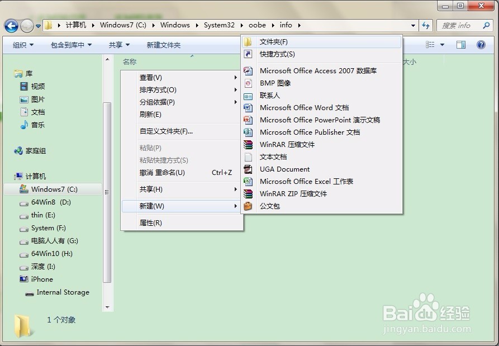Click the 新建文件夹 toolbar button
This screenshot has width=499, height=346.
(164, 45)
